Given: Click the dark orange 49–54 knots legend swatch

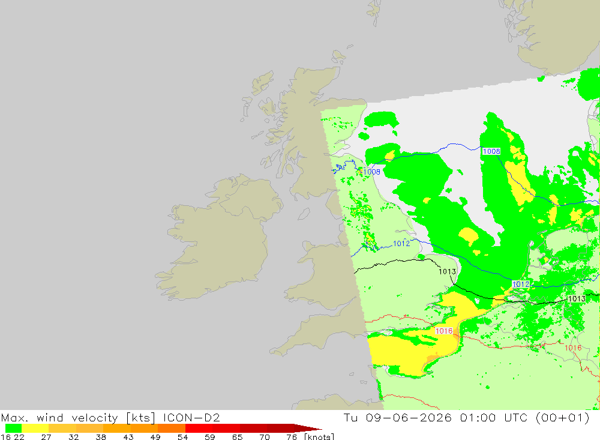Looking at the screenshot, I should point(172,428).
